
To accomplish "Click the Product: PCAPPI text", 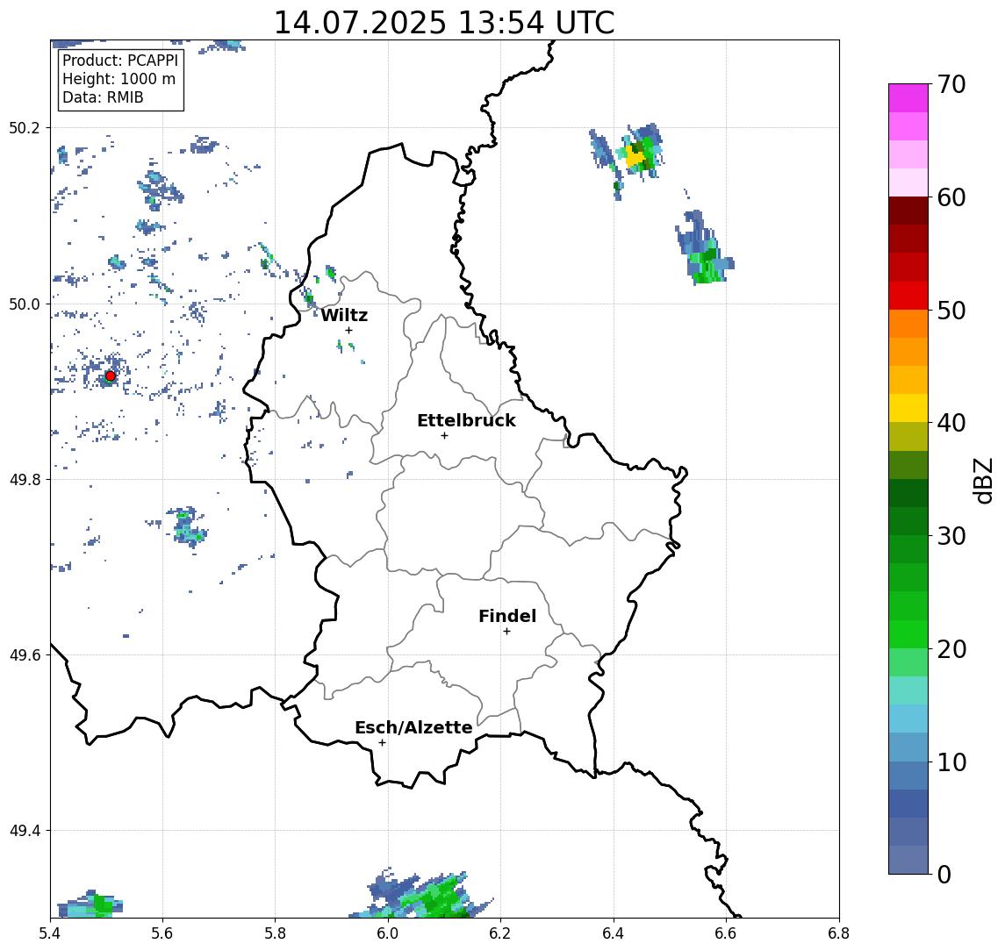I will (120, 61).
